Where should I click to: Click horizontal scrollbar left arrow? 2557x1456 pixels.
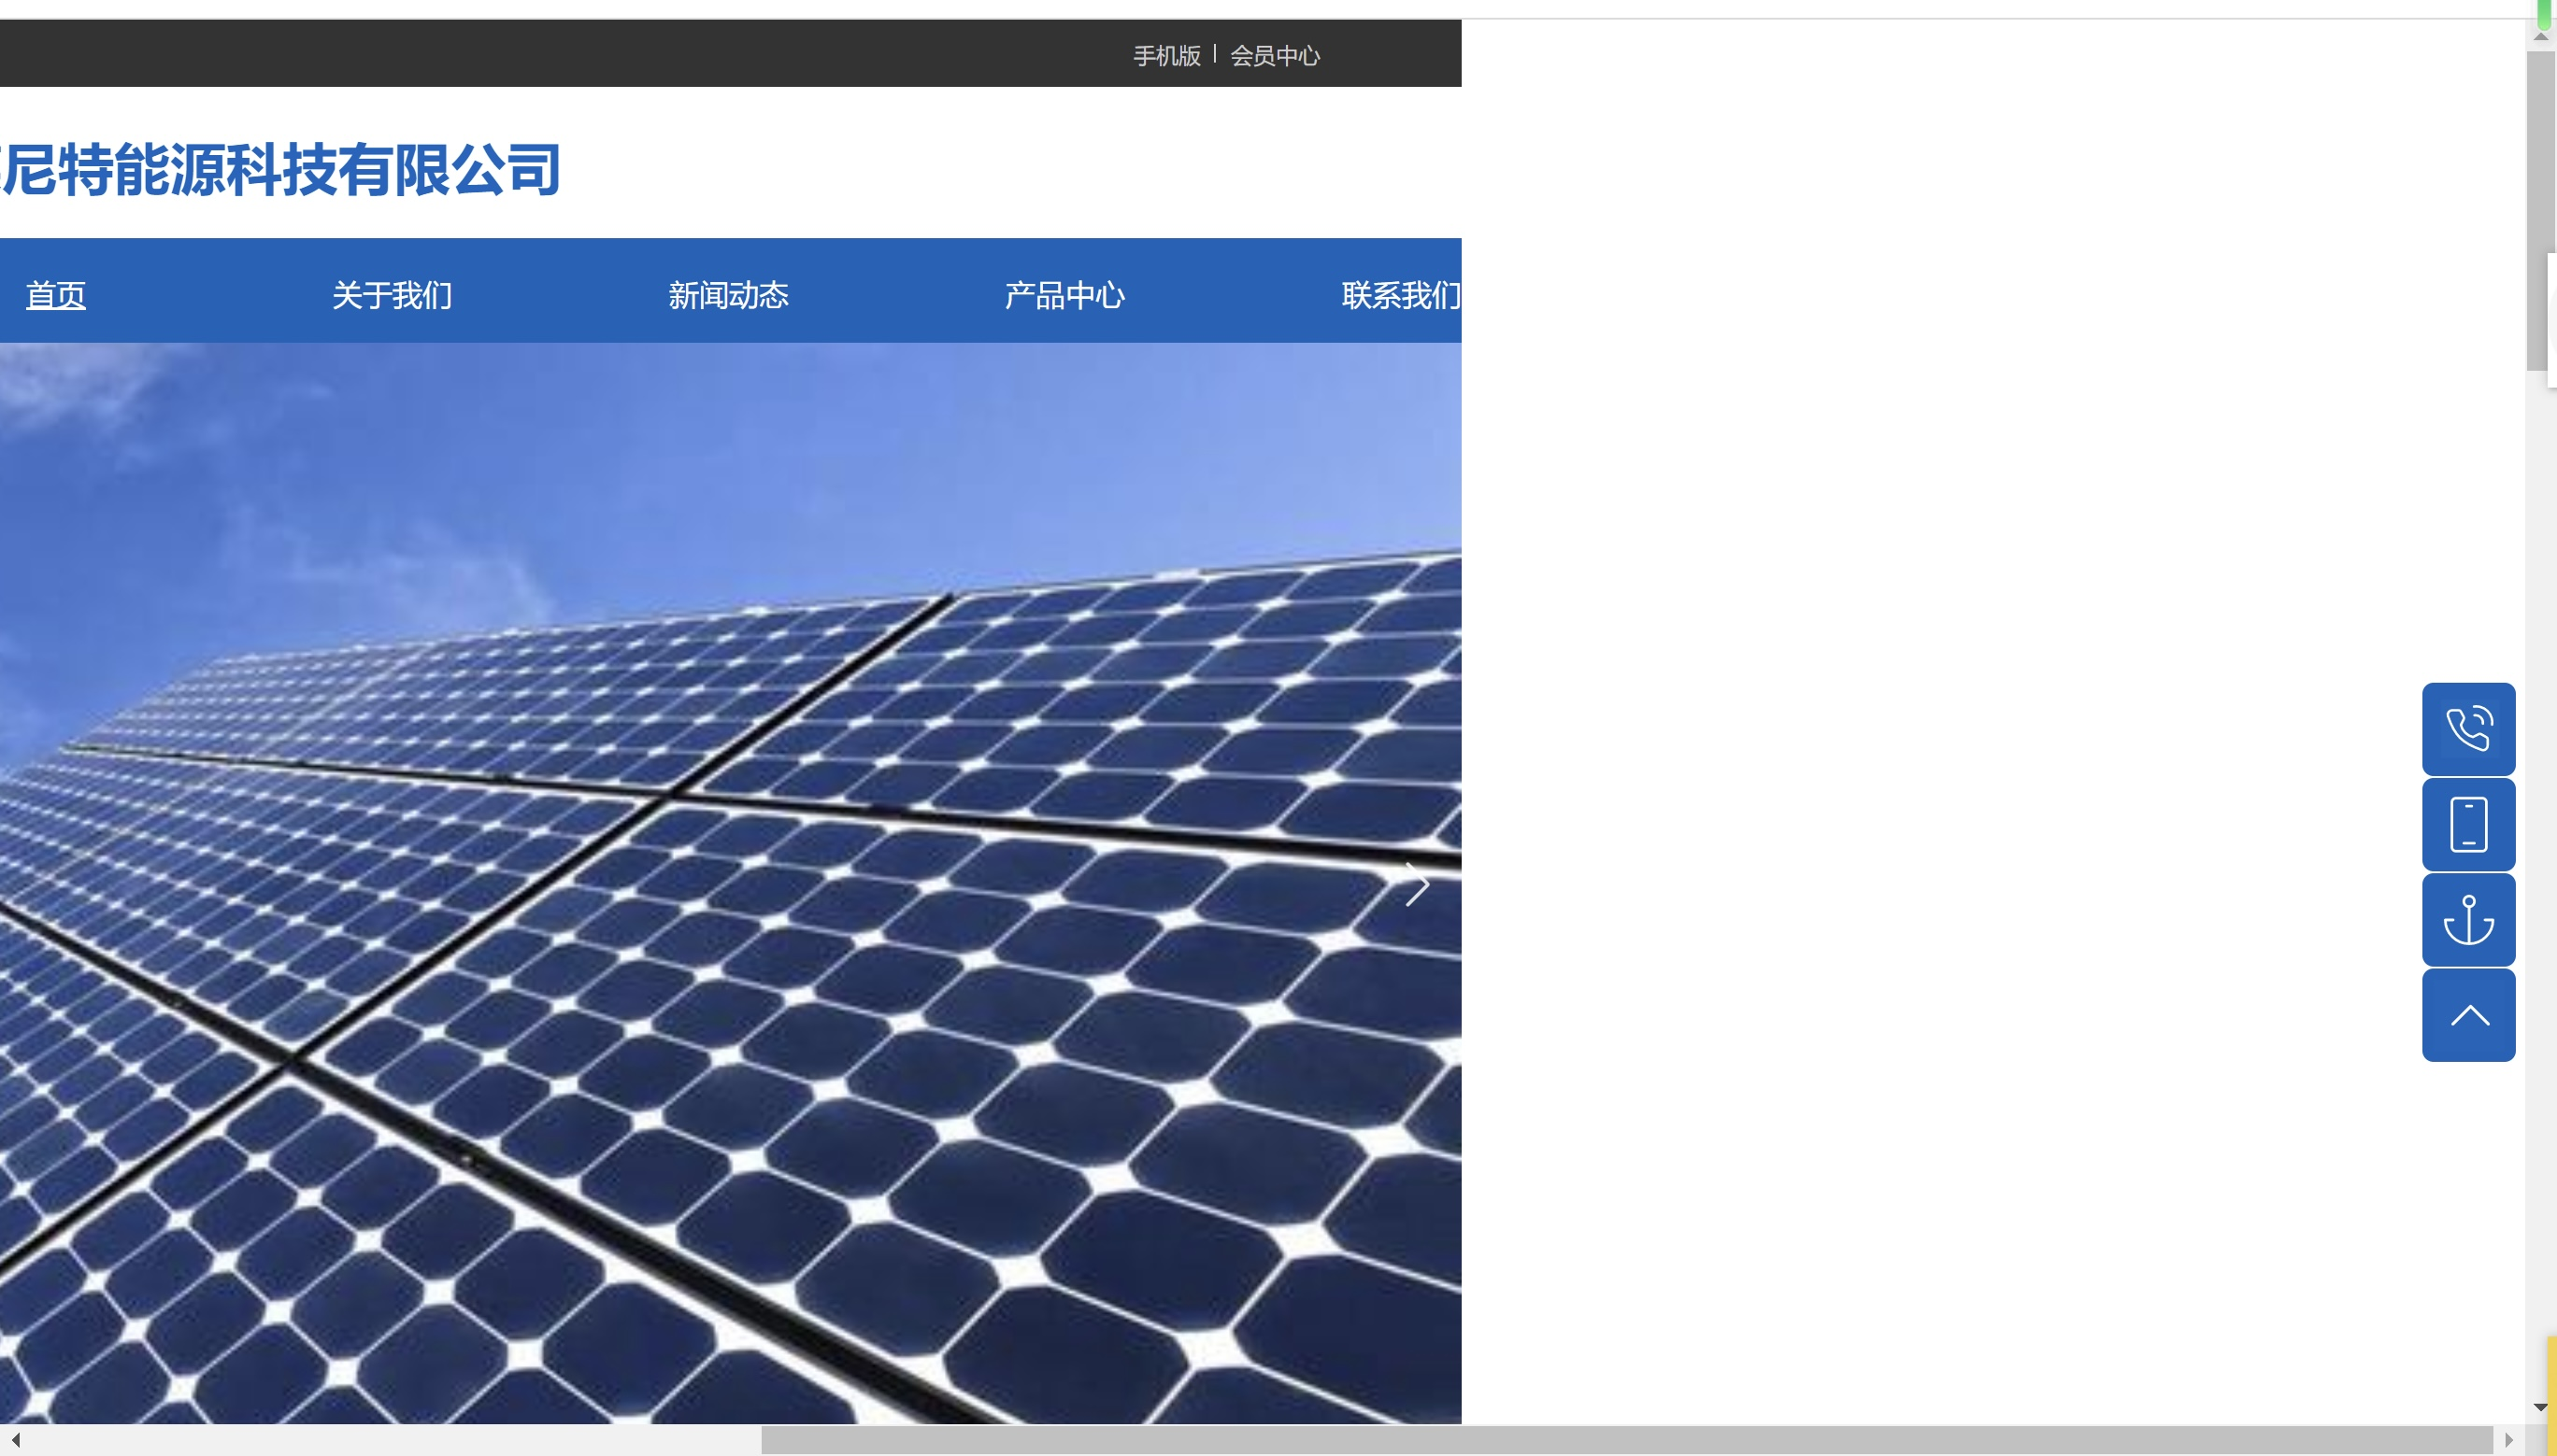15,1440
